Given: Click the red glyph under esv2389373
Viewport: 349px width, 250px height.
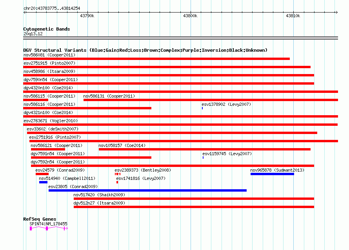Looking at the screenshot, I should coord(118,174).
